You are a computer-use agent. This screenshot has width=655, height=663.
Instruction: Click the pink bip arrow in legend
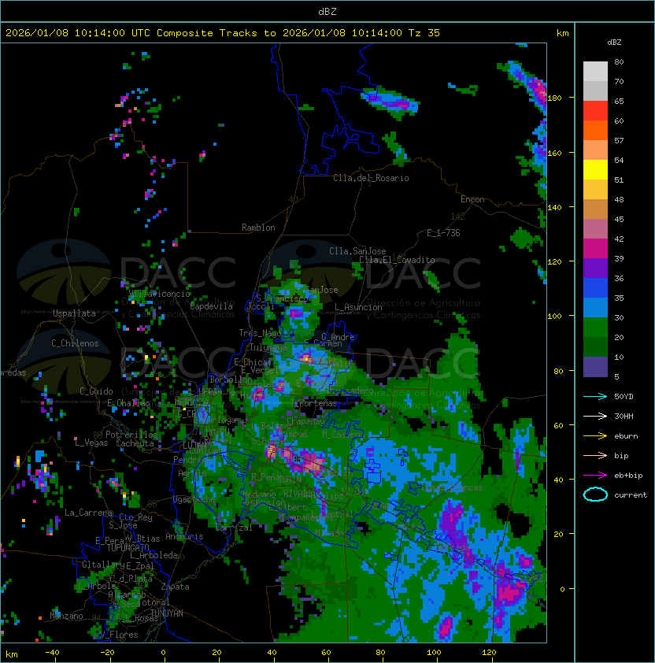pos(595,456)
